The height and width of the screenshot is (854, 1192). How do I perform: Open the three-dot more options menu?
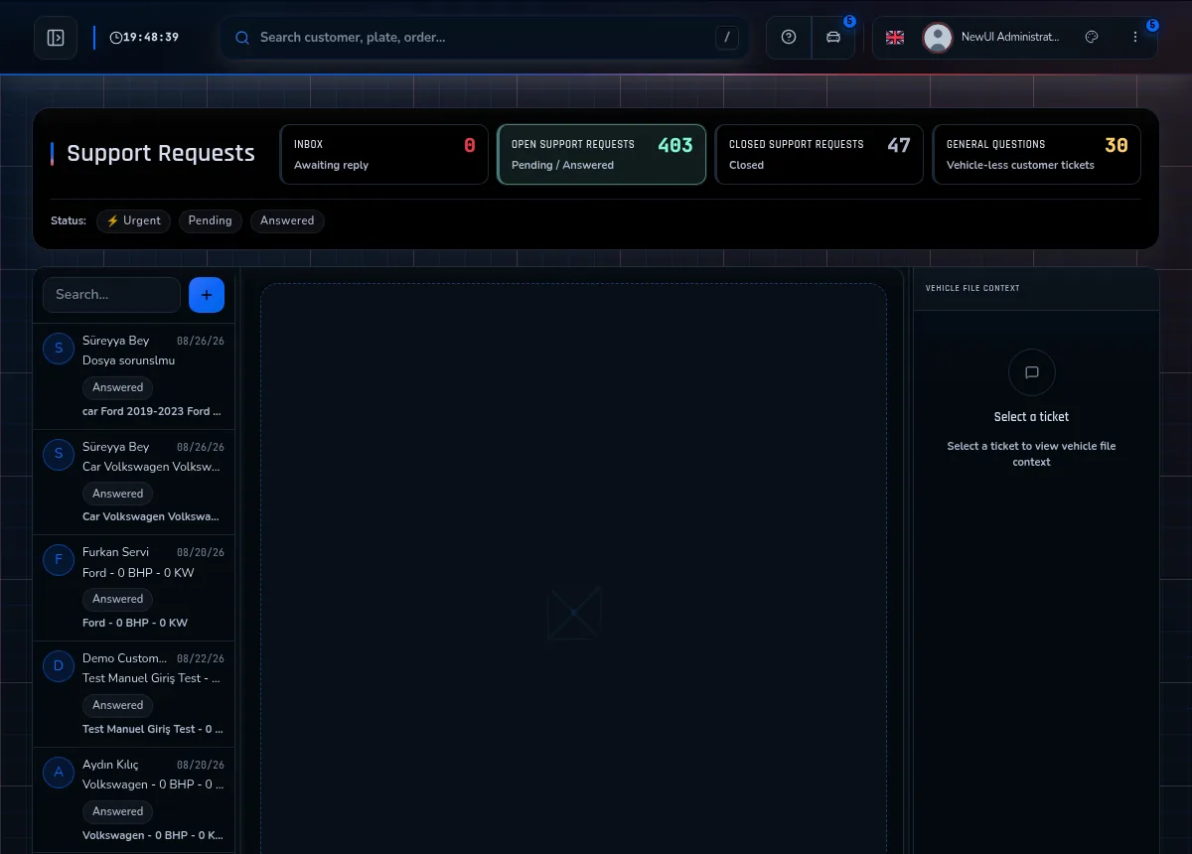(1135, 38)
